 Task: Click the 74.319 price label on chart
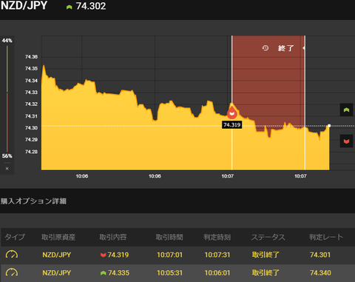[231, 124]
